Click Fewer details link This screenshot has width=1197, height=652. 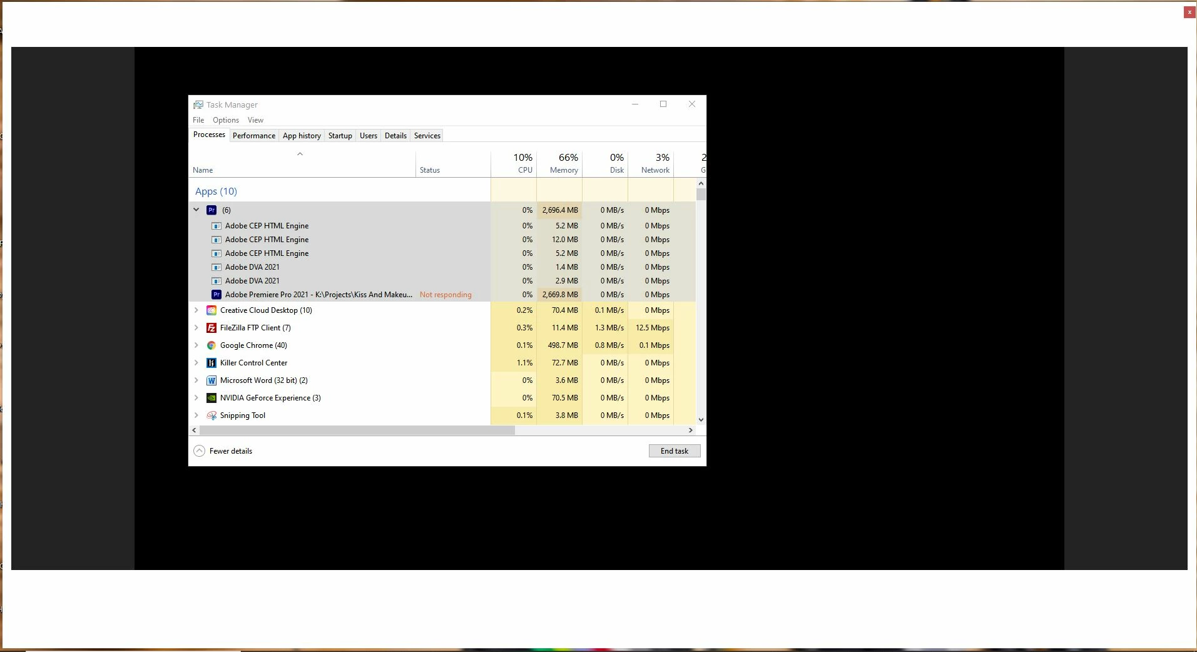231,451
